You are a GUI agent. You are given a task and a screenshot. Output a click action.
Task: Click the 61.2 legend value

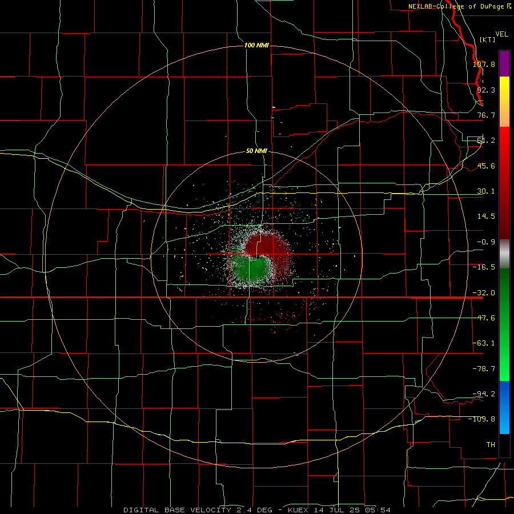tap(486, 140)
